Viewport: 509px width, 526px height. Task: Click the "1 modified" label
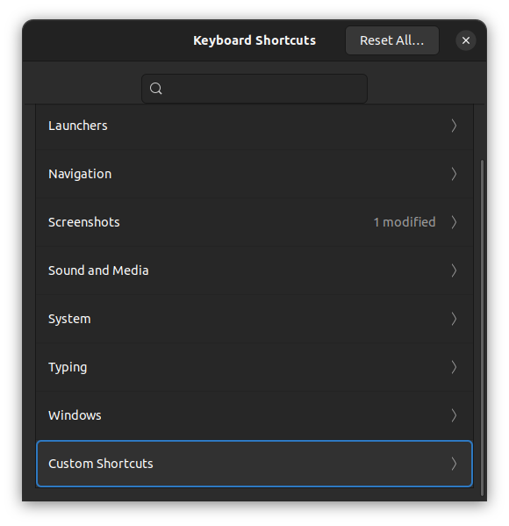[405, 222]
